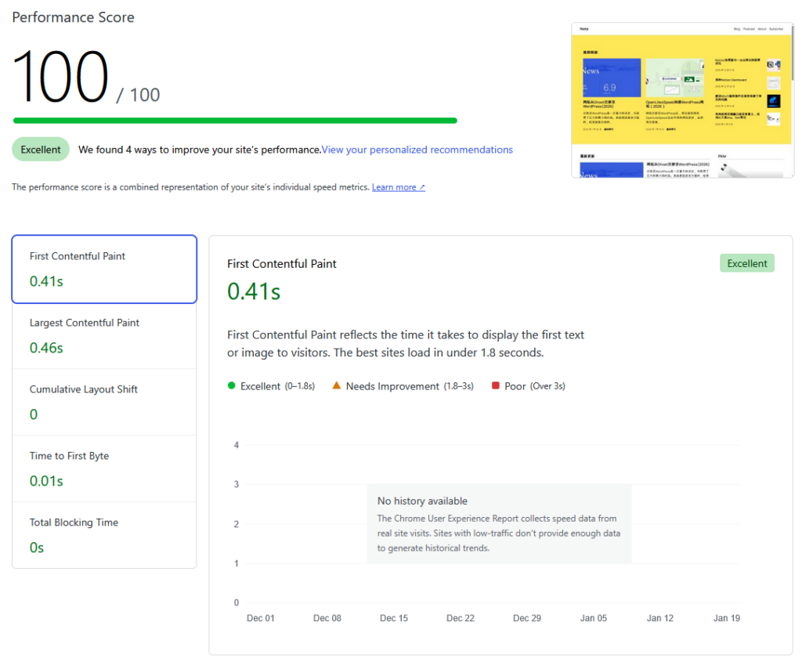Select the First Contentful Paint metric tab

(x=104, y=269)
